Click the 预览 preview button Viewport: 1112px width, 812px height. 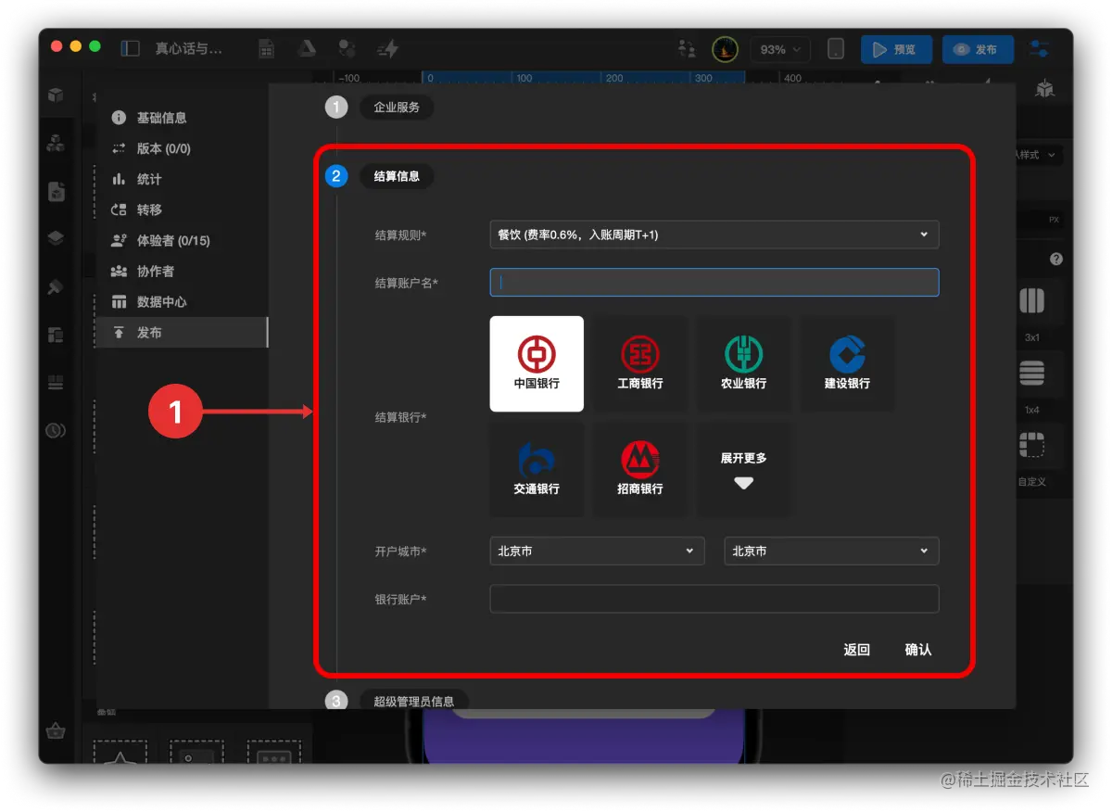pyautogui.click(x=896, y=49)
